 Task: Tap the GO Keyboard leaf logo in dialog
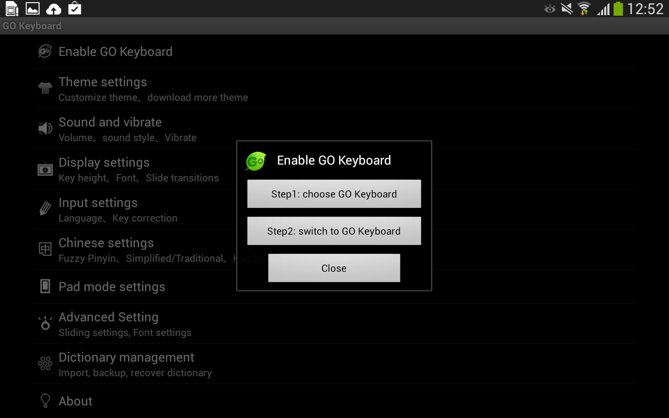click(256, 161)
